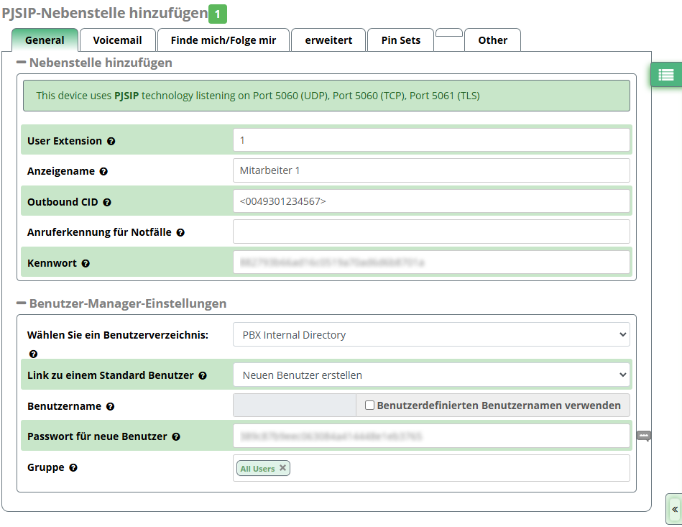
Task: Open the Benutzerverzeichnis dropdown
Action: 431,334
